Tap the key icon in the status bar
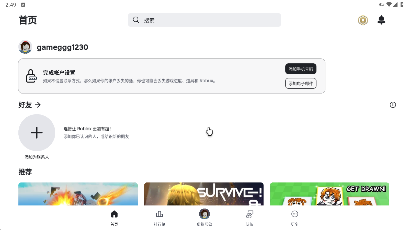409x230 pixels. tap(381, 4)
